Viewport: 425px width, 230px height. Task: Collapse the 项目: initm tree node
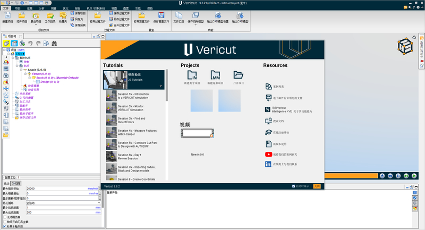pyautogui.click(x=4, y=50)
